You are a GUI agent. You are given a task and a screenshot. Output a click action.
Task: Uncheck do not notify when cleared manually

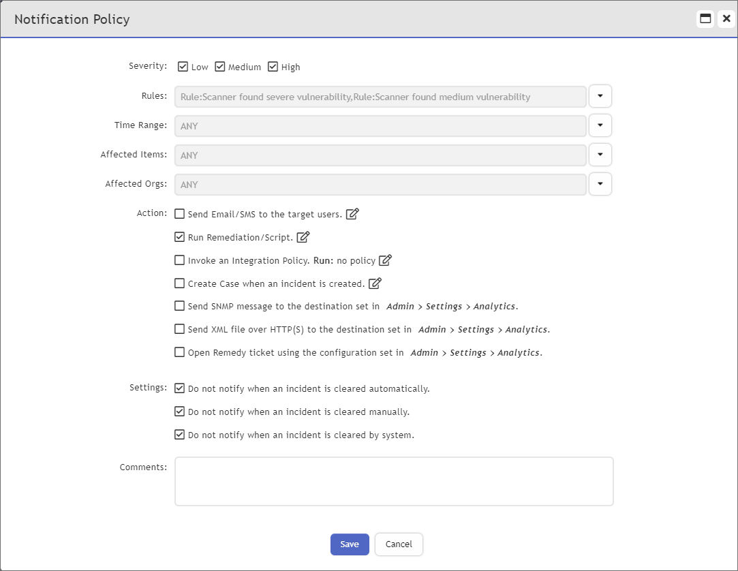tap(179, 411)
